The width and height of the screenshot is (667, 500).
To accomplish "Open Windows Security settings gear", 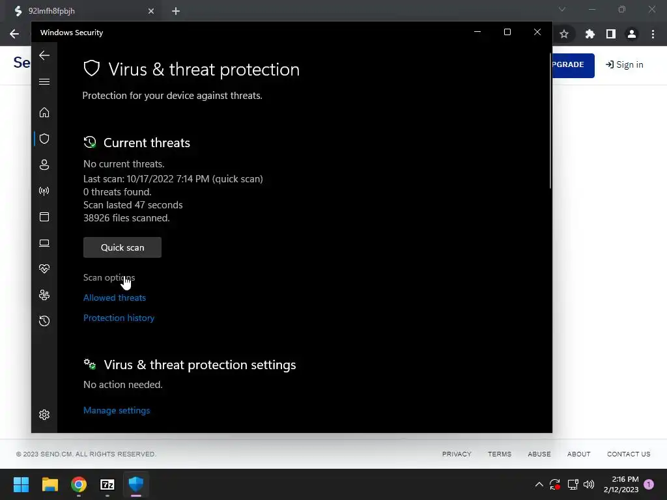I will pos(44,415).
